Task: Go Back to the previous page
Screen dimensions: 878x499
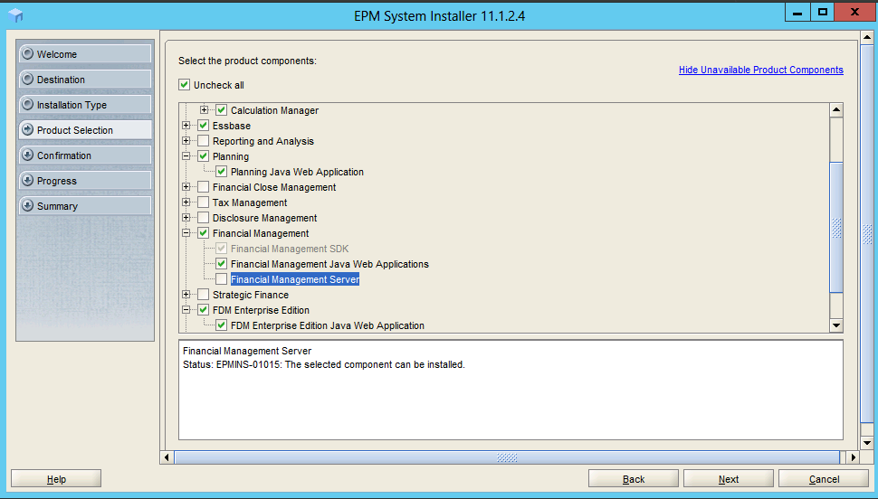Action: coord(634,479)
